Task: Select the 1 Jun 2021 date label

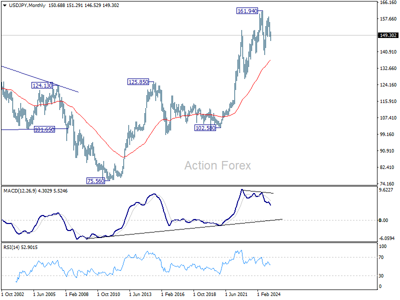Action: pyautogui.click(x=236, y=294)
